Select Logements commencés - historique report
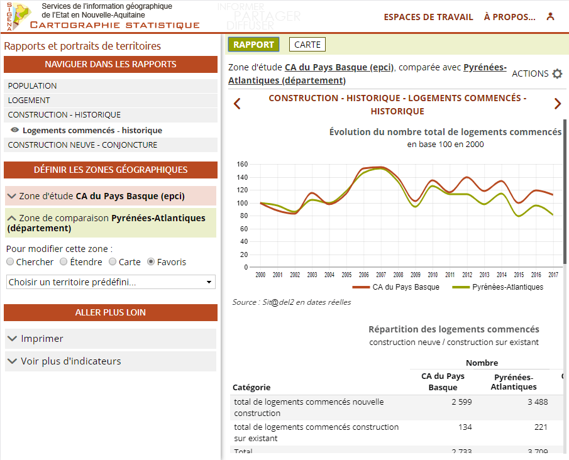Image resolution: width=569 pixels, height=460 pixels. [x=92, y=130]
